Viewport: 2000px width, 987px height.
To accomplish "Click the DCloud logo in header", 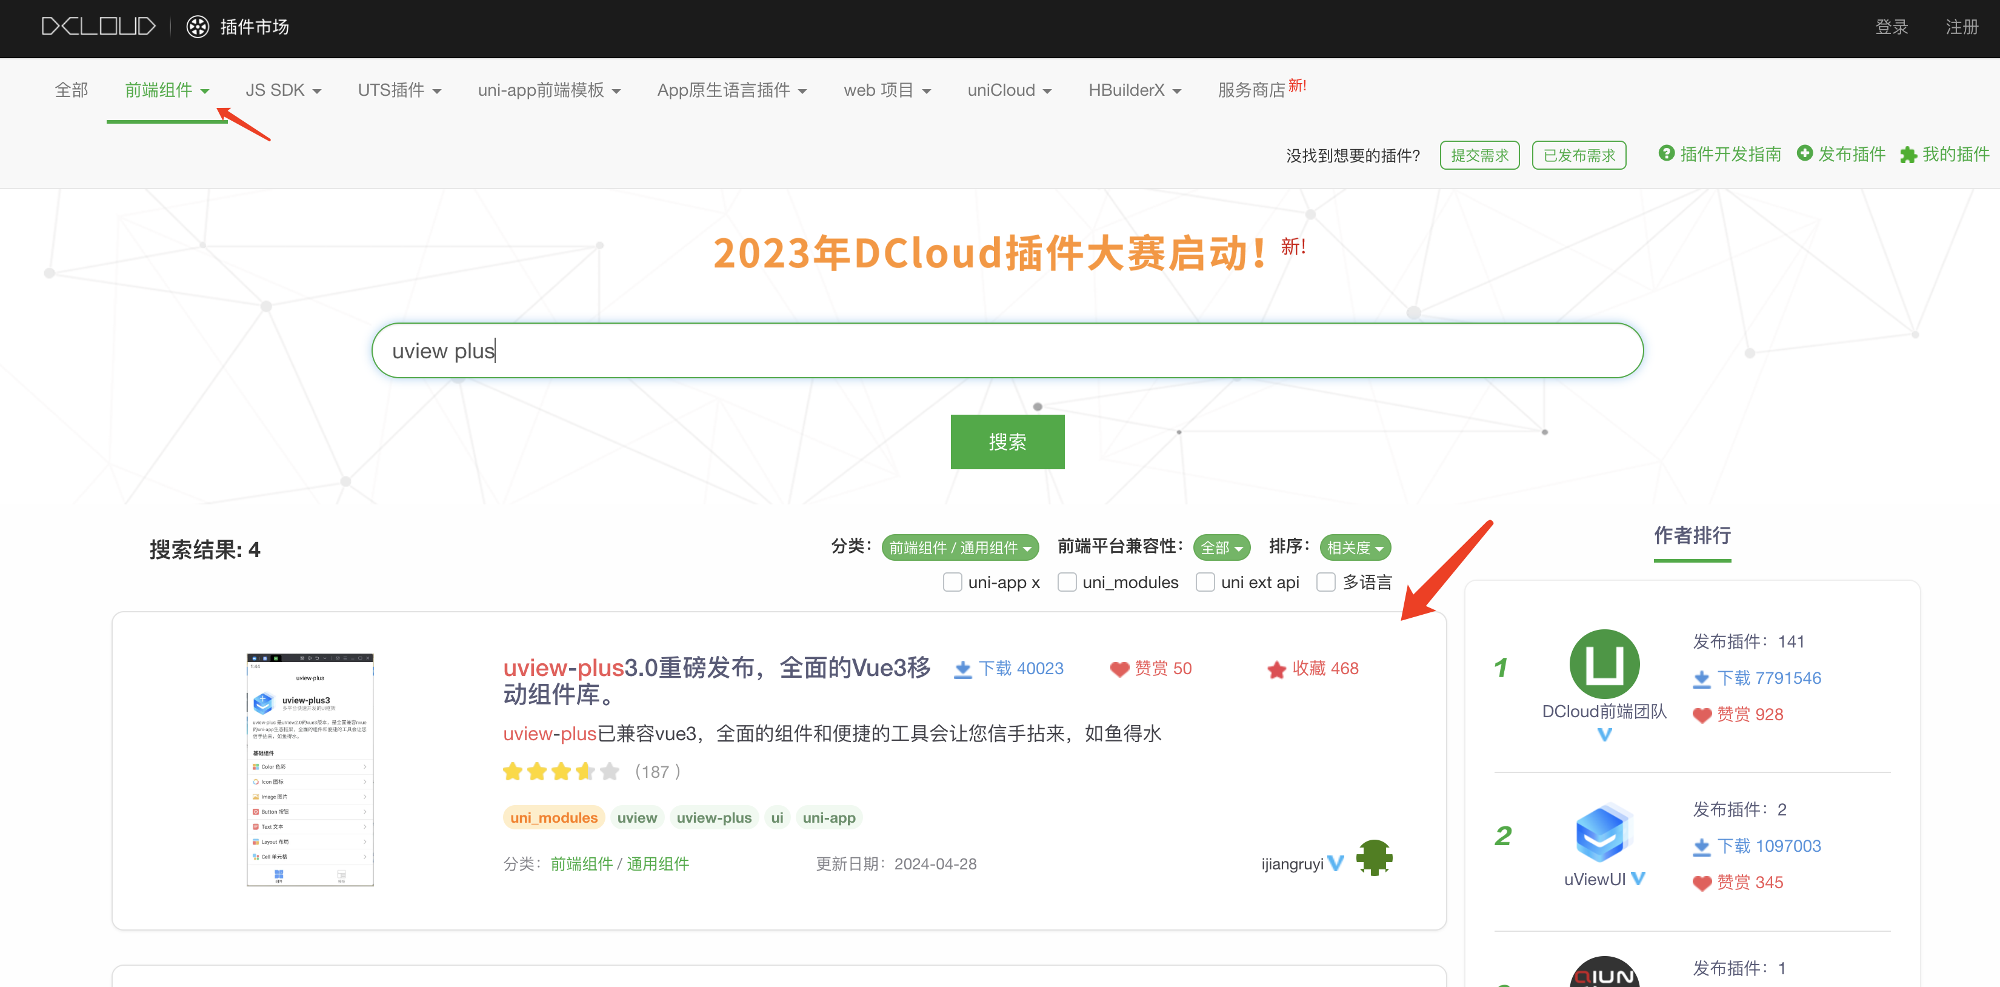I will pos(98,27).
